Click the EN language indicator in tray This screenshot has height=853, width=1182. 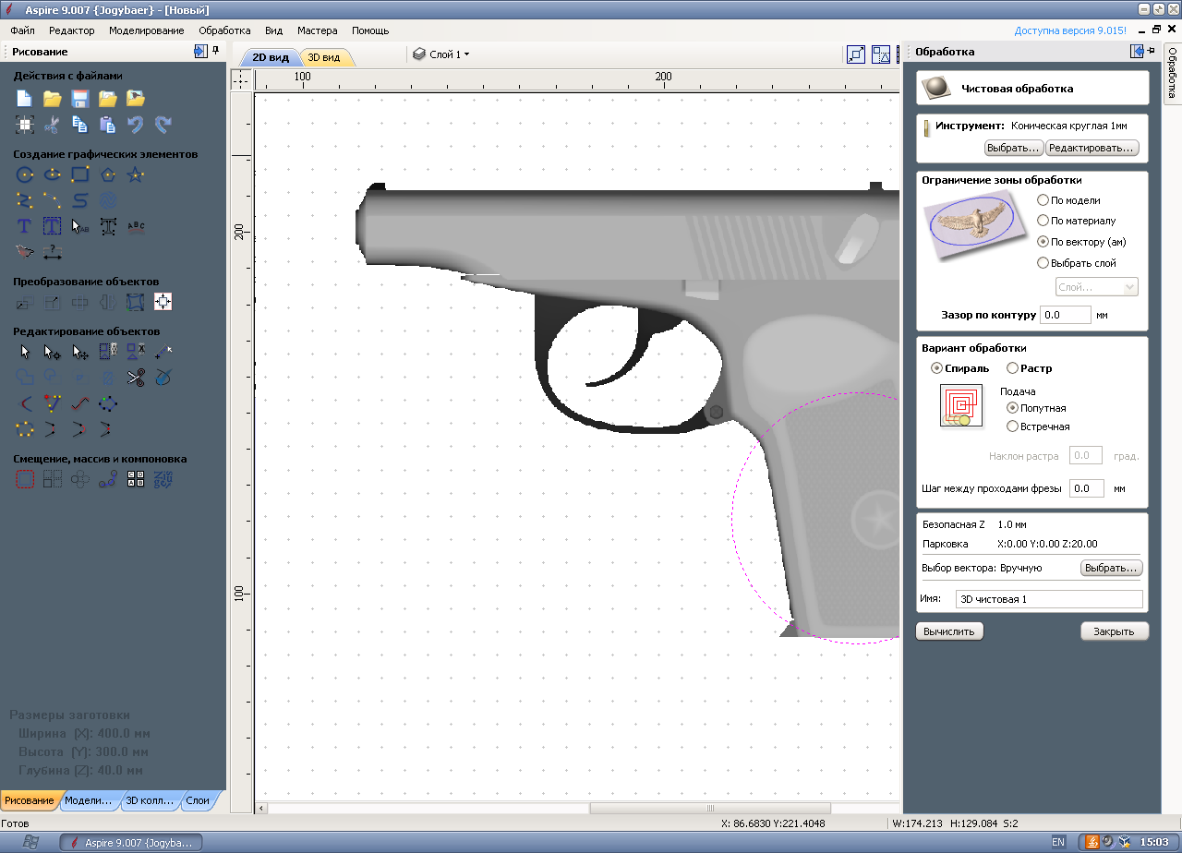point(1058,842)
